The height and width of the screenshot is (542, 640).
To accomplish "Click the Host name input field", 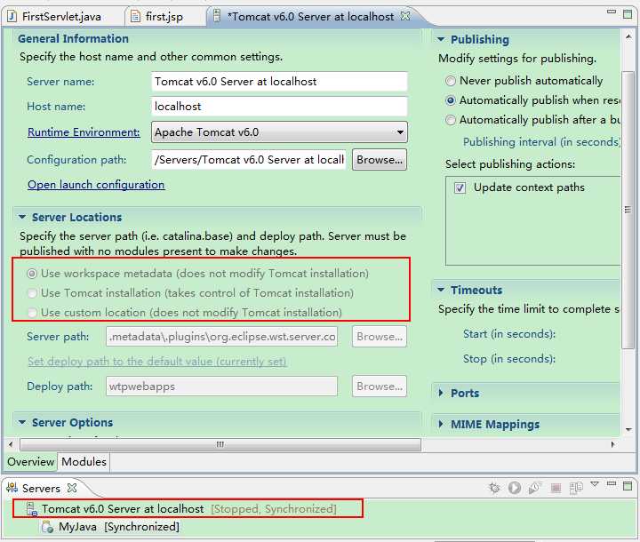I will click(279, 106).
